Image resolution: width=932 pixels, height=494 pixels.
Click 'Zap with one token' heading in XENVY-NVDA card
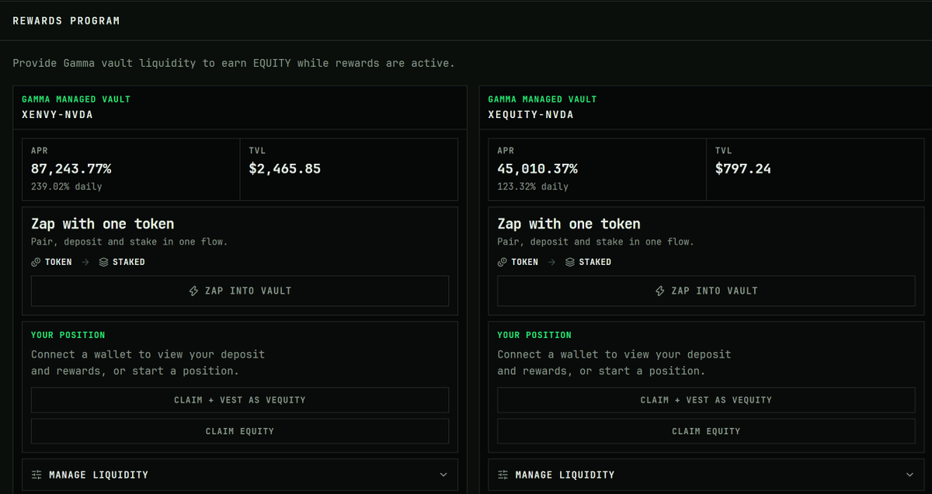coord(103,224)
